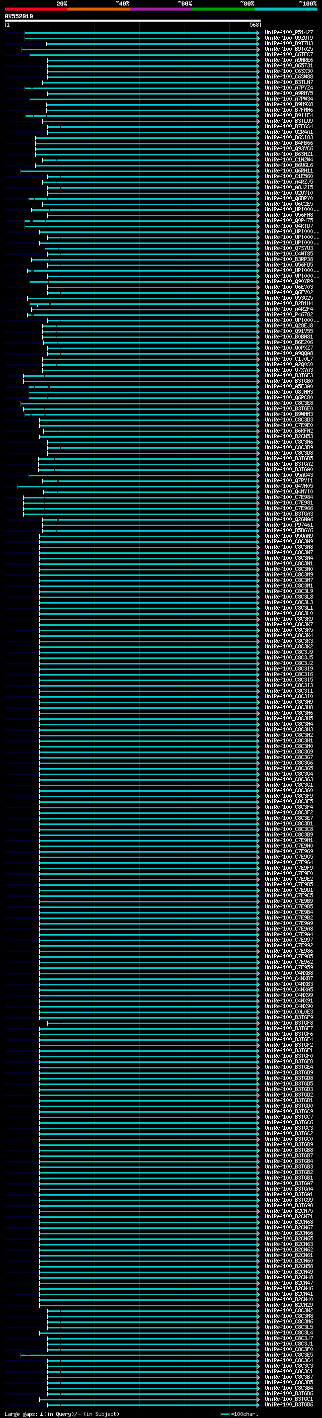Select the UniRef100_C0L0E3 label

point(289,1012)
